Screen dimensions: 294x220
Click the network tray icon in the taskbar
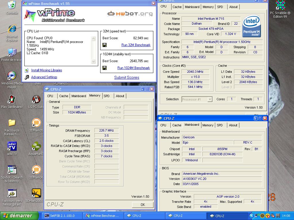click(x=257, y=216)
